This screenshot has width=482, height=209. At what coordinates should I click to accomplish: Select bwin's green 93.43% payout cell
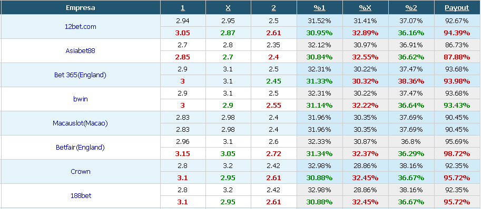tap(457, 106)
